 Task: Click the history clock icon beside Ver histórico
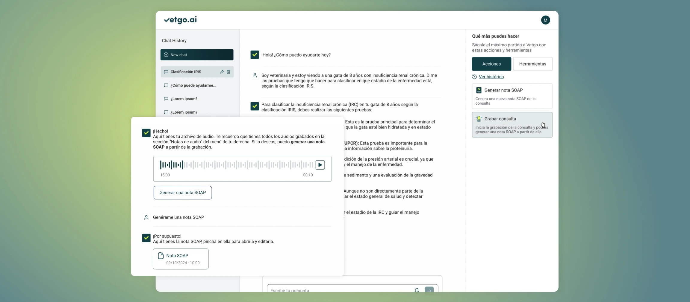pos(474,77)
